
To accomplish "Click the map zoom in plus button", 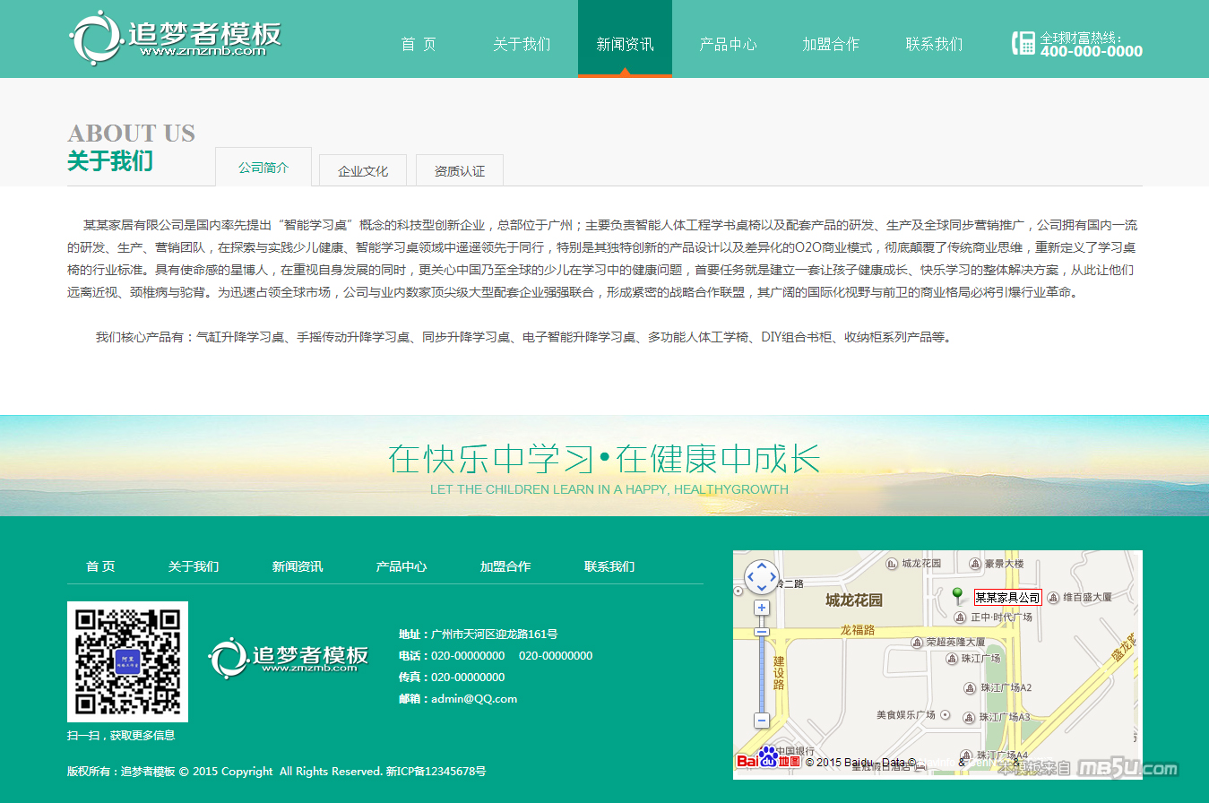I will pyautogui.click(x=762, y=609).
